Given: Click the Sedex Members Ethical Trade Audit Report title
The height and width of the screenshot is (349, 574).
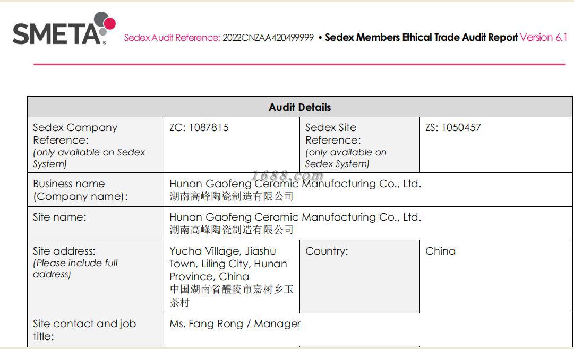Looking at the screenshot, I should (x=422, y=37).
